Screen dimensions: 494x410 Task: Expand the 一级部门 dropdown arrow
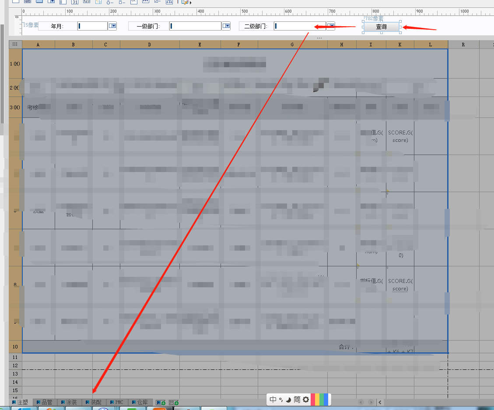tap(226, 26)
